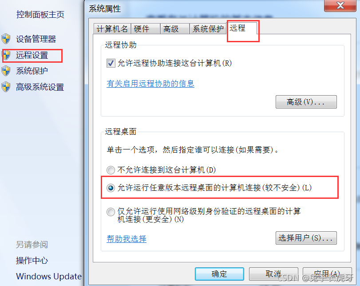Open the 高级 tab
Image resolution: width=360 pixels, height=286 pixels.
(175, 29)
